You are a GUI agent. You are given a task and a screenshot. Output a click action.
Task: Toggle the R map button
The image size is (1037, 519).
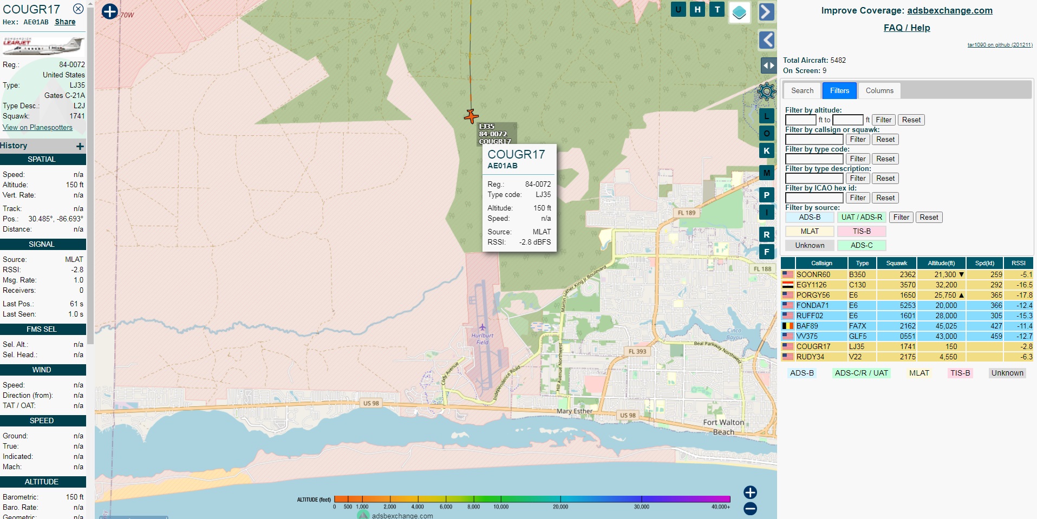coord(766,234)
